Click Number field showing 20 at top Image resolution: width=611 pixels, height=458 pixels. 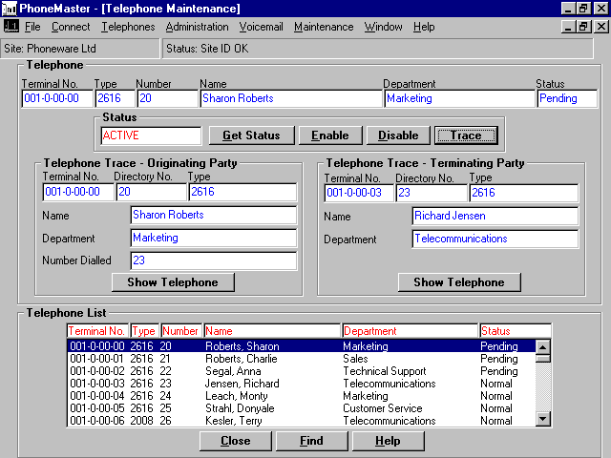pyautogui.click(x=168, y=98)
